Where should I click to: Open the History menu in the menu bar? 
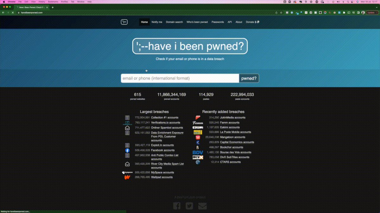tap(42, 2)
